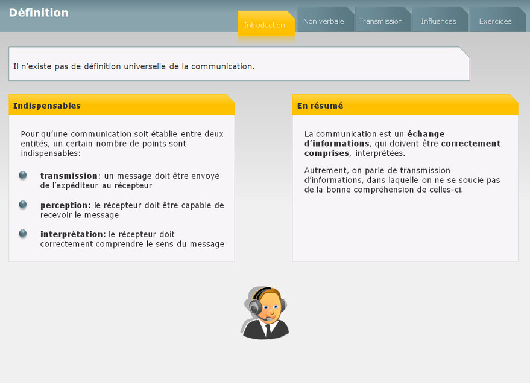Click the paragraph starting with Autrement

tap(402, 180)
